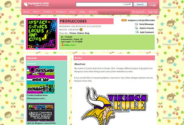Click the Google powered-by logo

click(x=152, y=4)
